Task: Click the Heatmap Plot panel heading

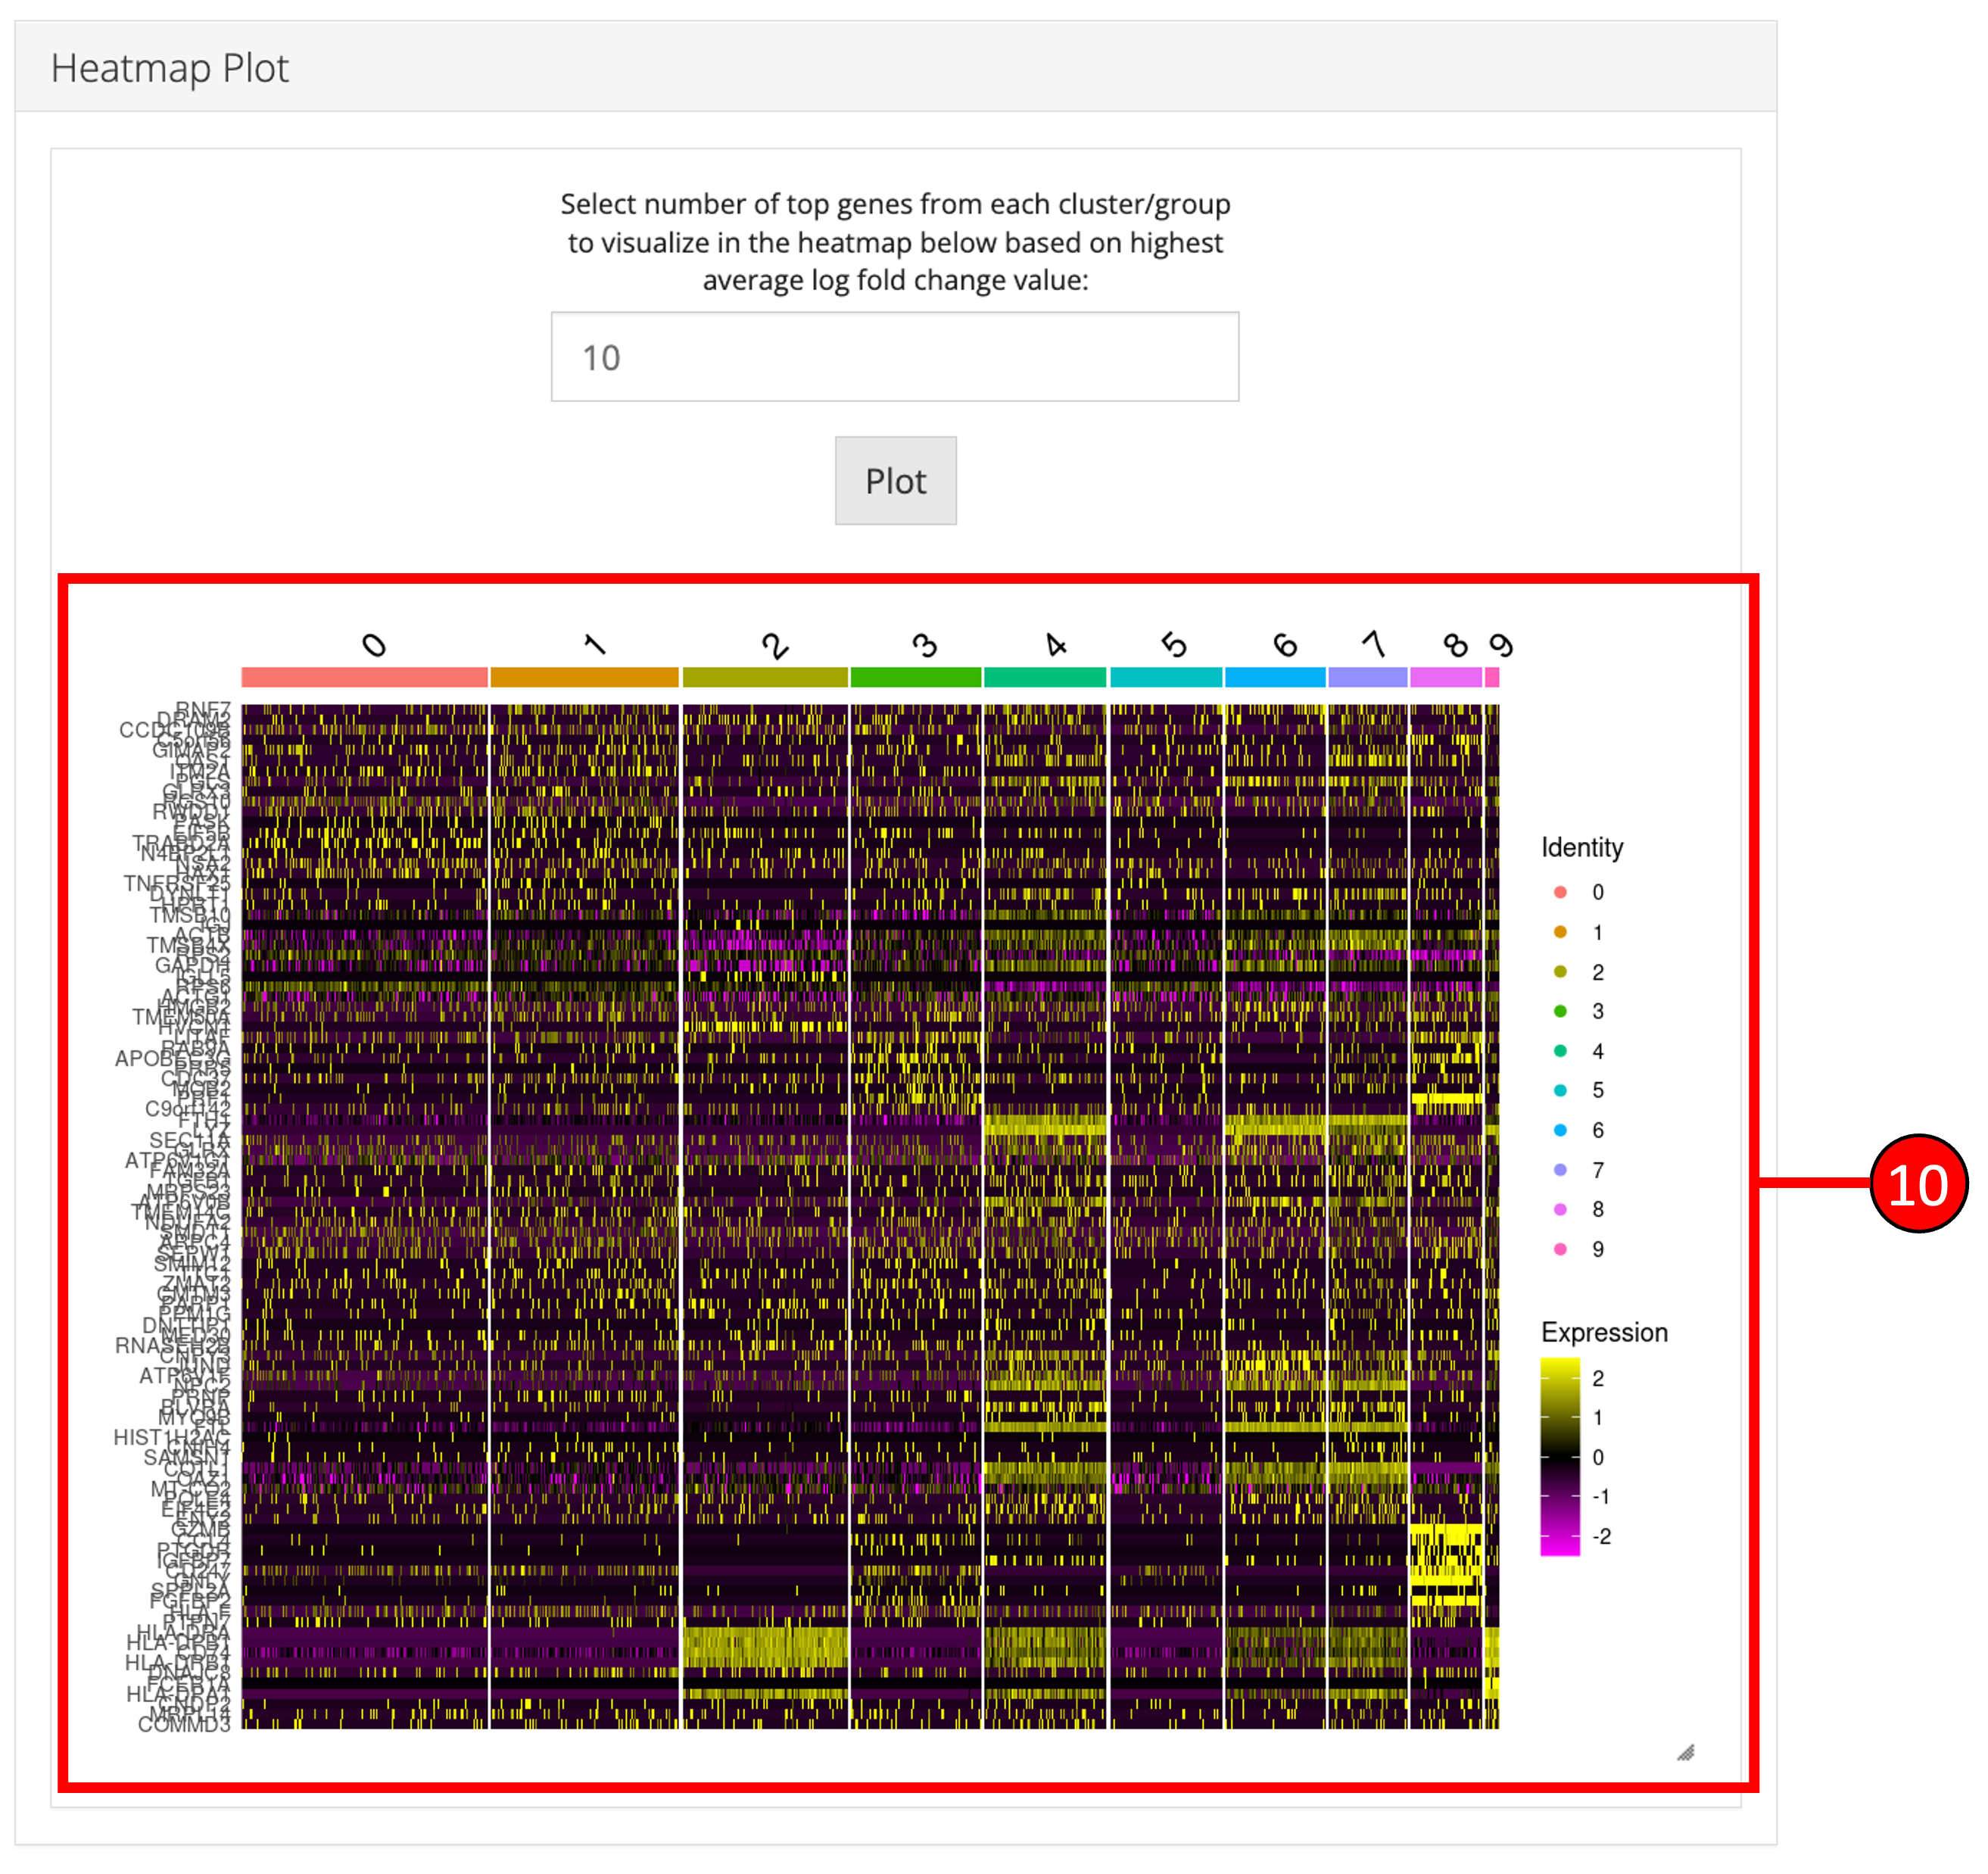Action: point(170,68)
